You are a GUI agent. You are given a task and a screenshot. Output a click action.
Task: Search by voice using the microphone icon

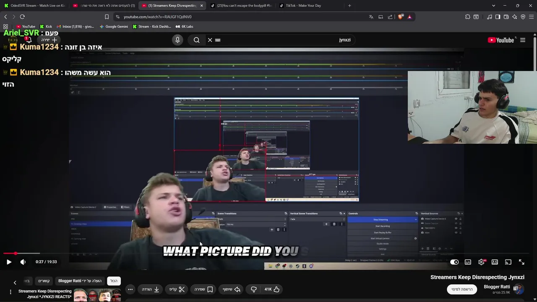(177, 40)
